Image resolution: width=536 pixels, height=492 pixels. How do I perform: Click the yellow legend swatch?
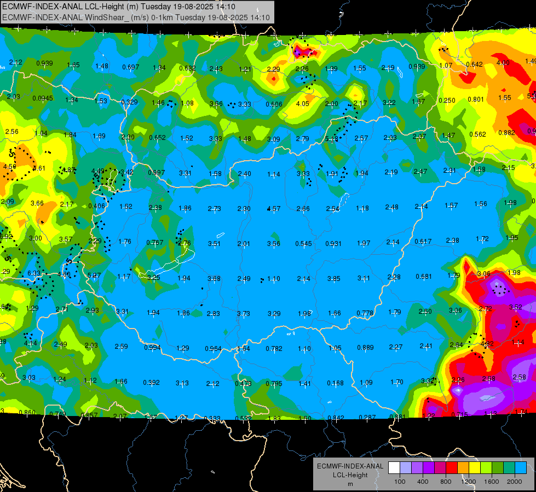pos(475,468)
